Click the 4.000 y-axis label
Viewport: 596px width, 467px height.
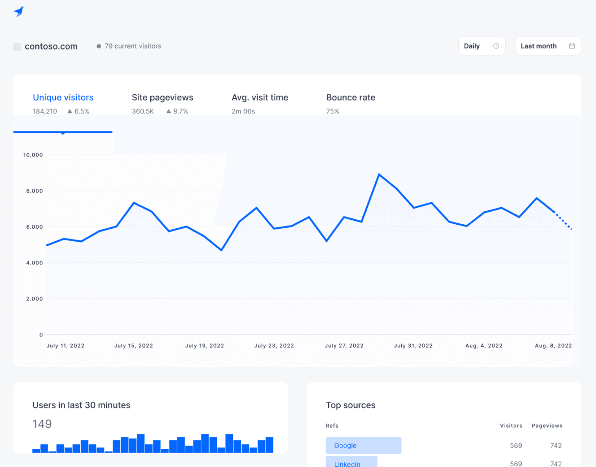[35, 263]
